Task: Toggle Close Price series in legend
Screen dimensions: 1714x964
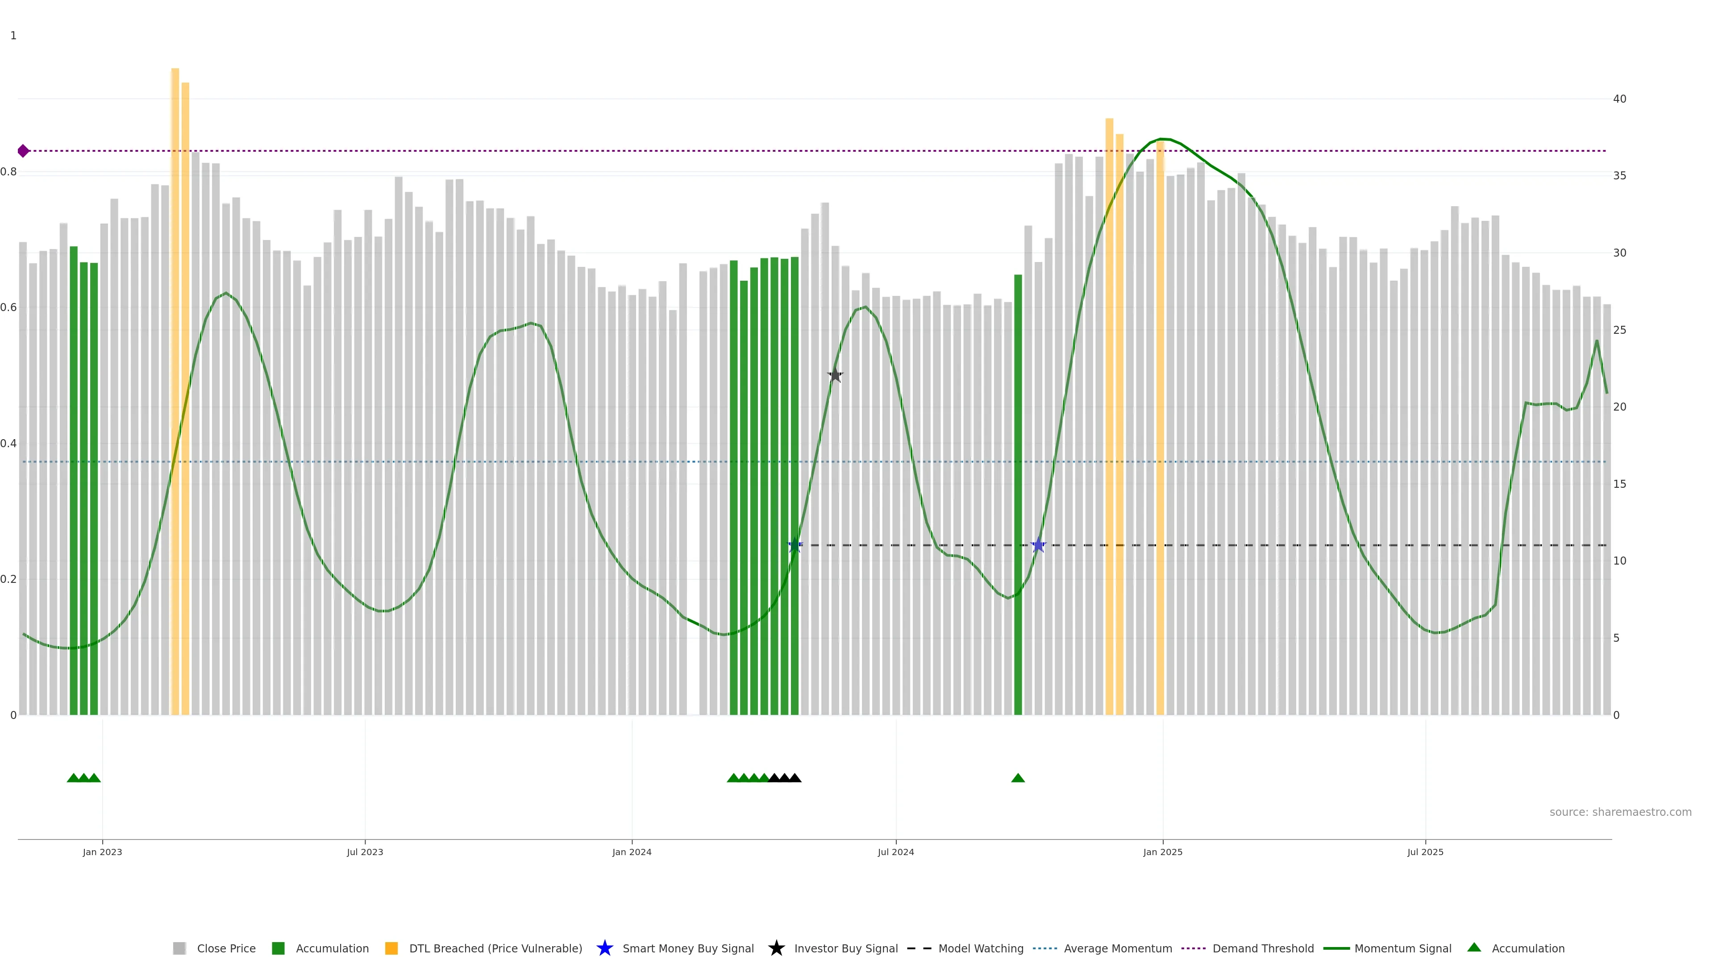Action: [x=225, y=949]
